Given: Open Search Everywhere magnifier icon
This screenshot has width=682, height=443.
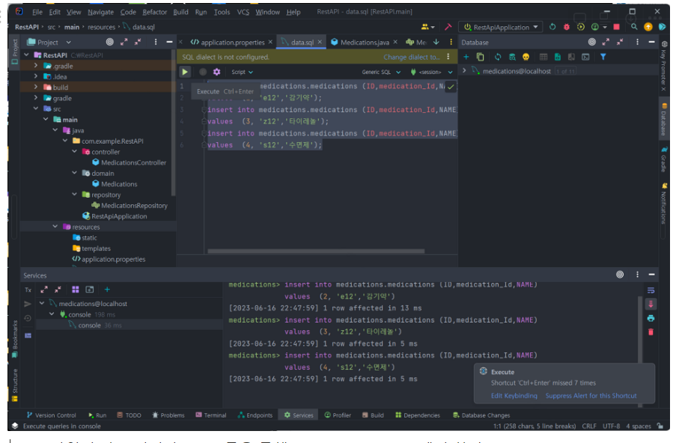Looking at the screenshot, I should coord(634,27).
